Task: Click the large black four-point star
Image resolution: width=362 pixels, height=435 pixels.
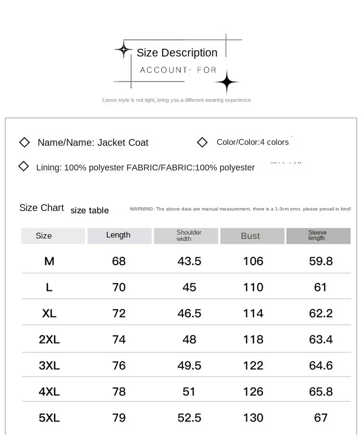Action: 227,82
